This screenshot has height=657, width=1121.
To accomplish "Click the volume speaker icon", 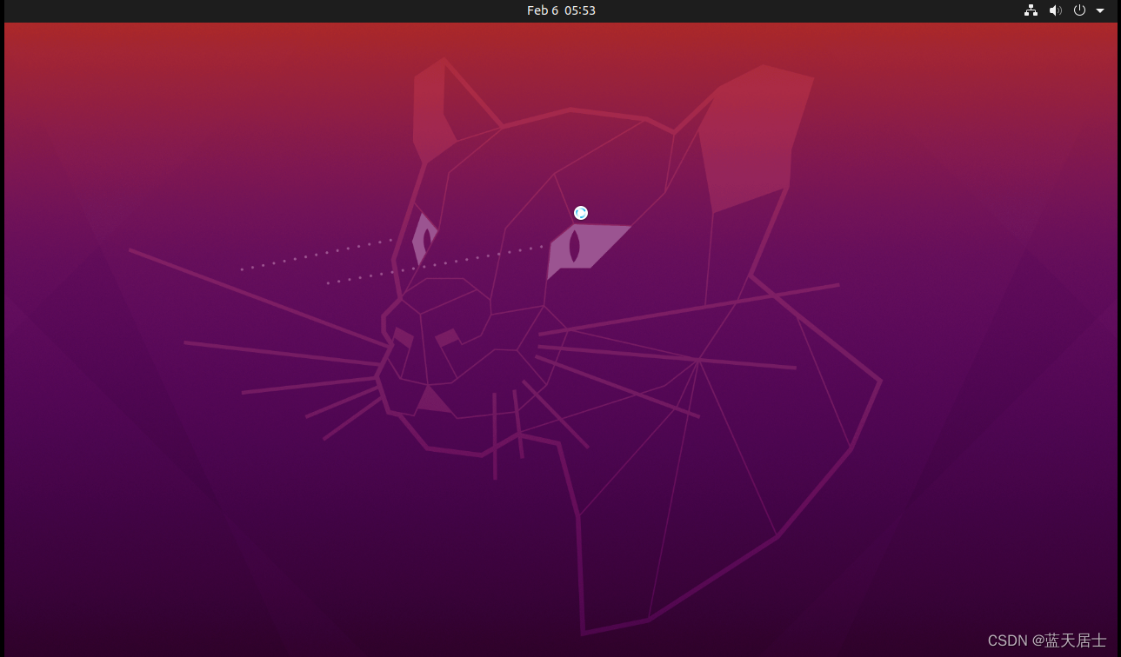I will tap(1055, 10).
